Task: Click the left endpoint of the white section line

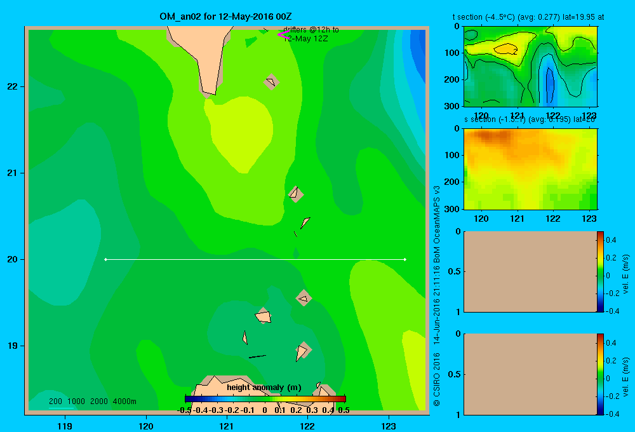Action: tap(105, 259)
